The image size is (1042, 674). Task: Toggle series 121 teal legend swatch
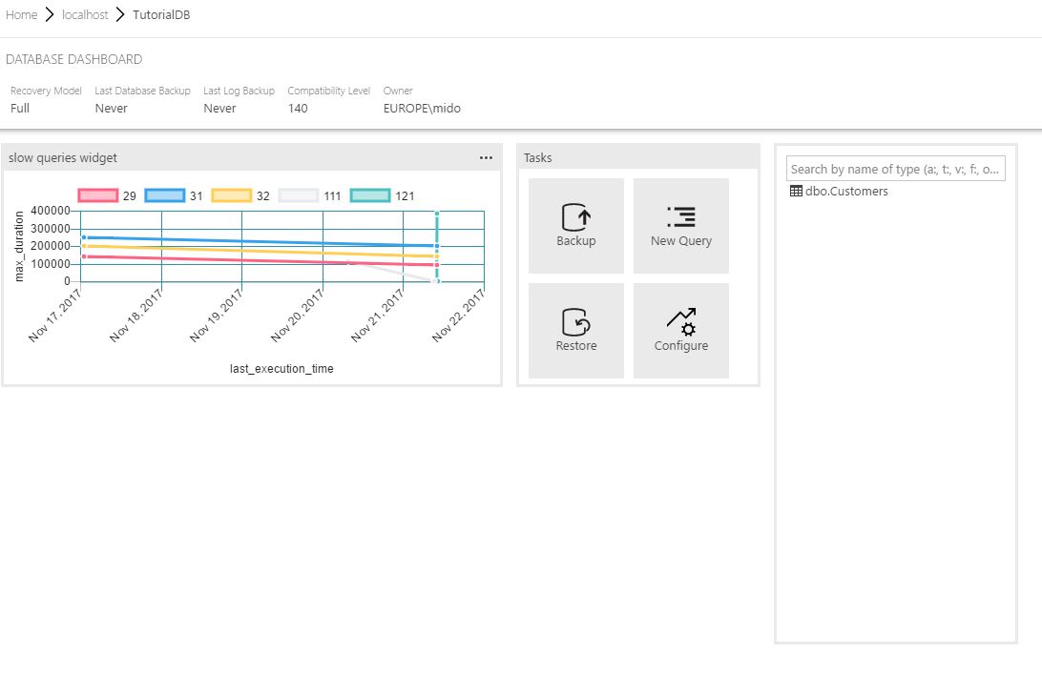(x=370, y=195)
